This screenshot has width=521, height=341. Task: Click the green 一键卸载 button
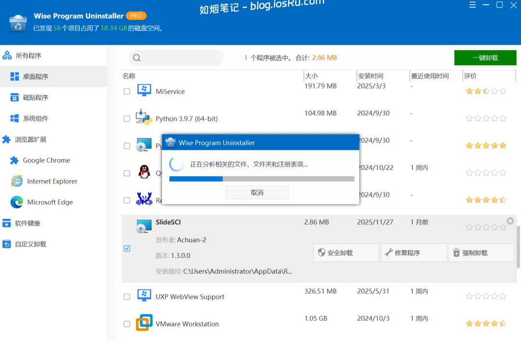(x=485, y=57)
